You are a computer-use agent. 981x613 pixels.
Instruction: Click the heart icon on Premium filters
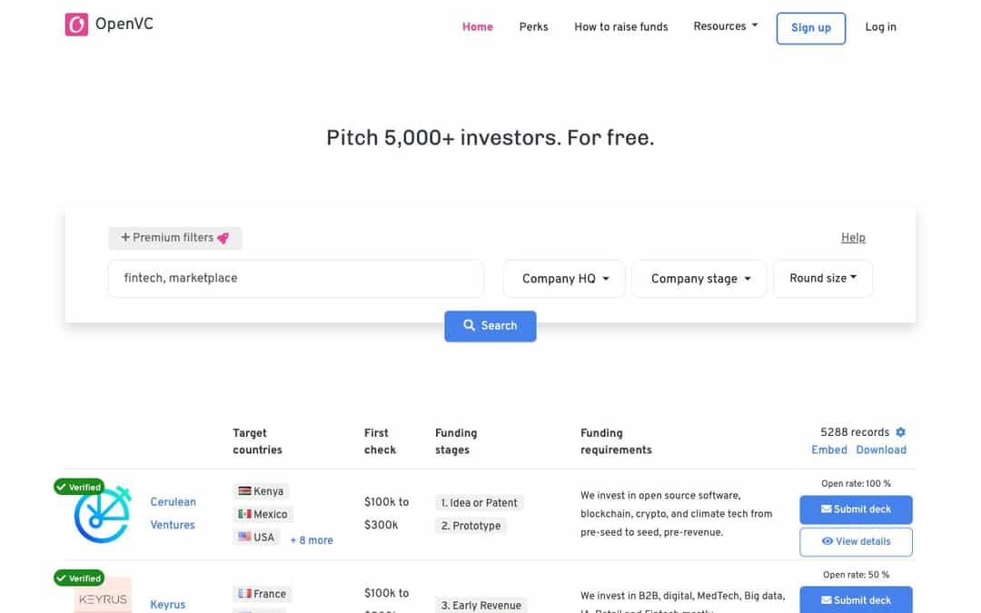[226, 237]
